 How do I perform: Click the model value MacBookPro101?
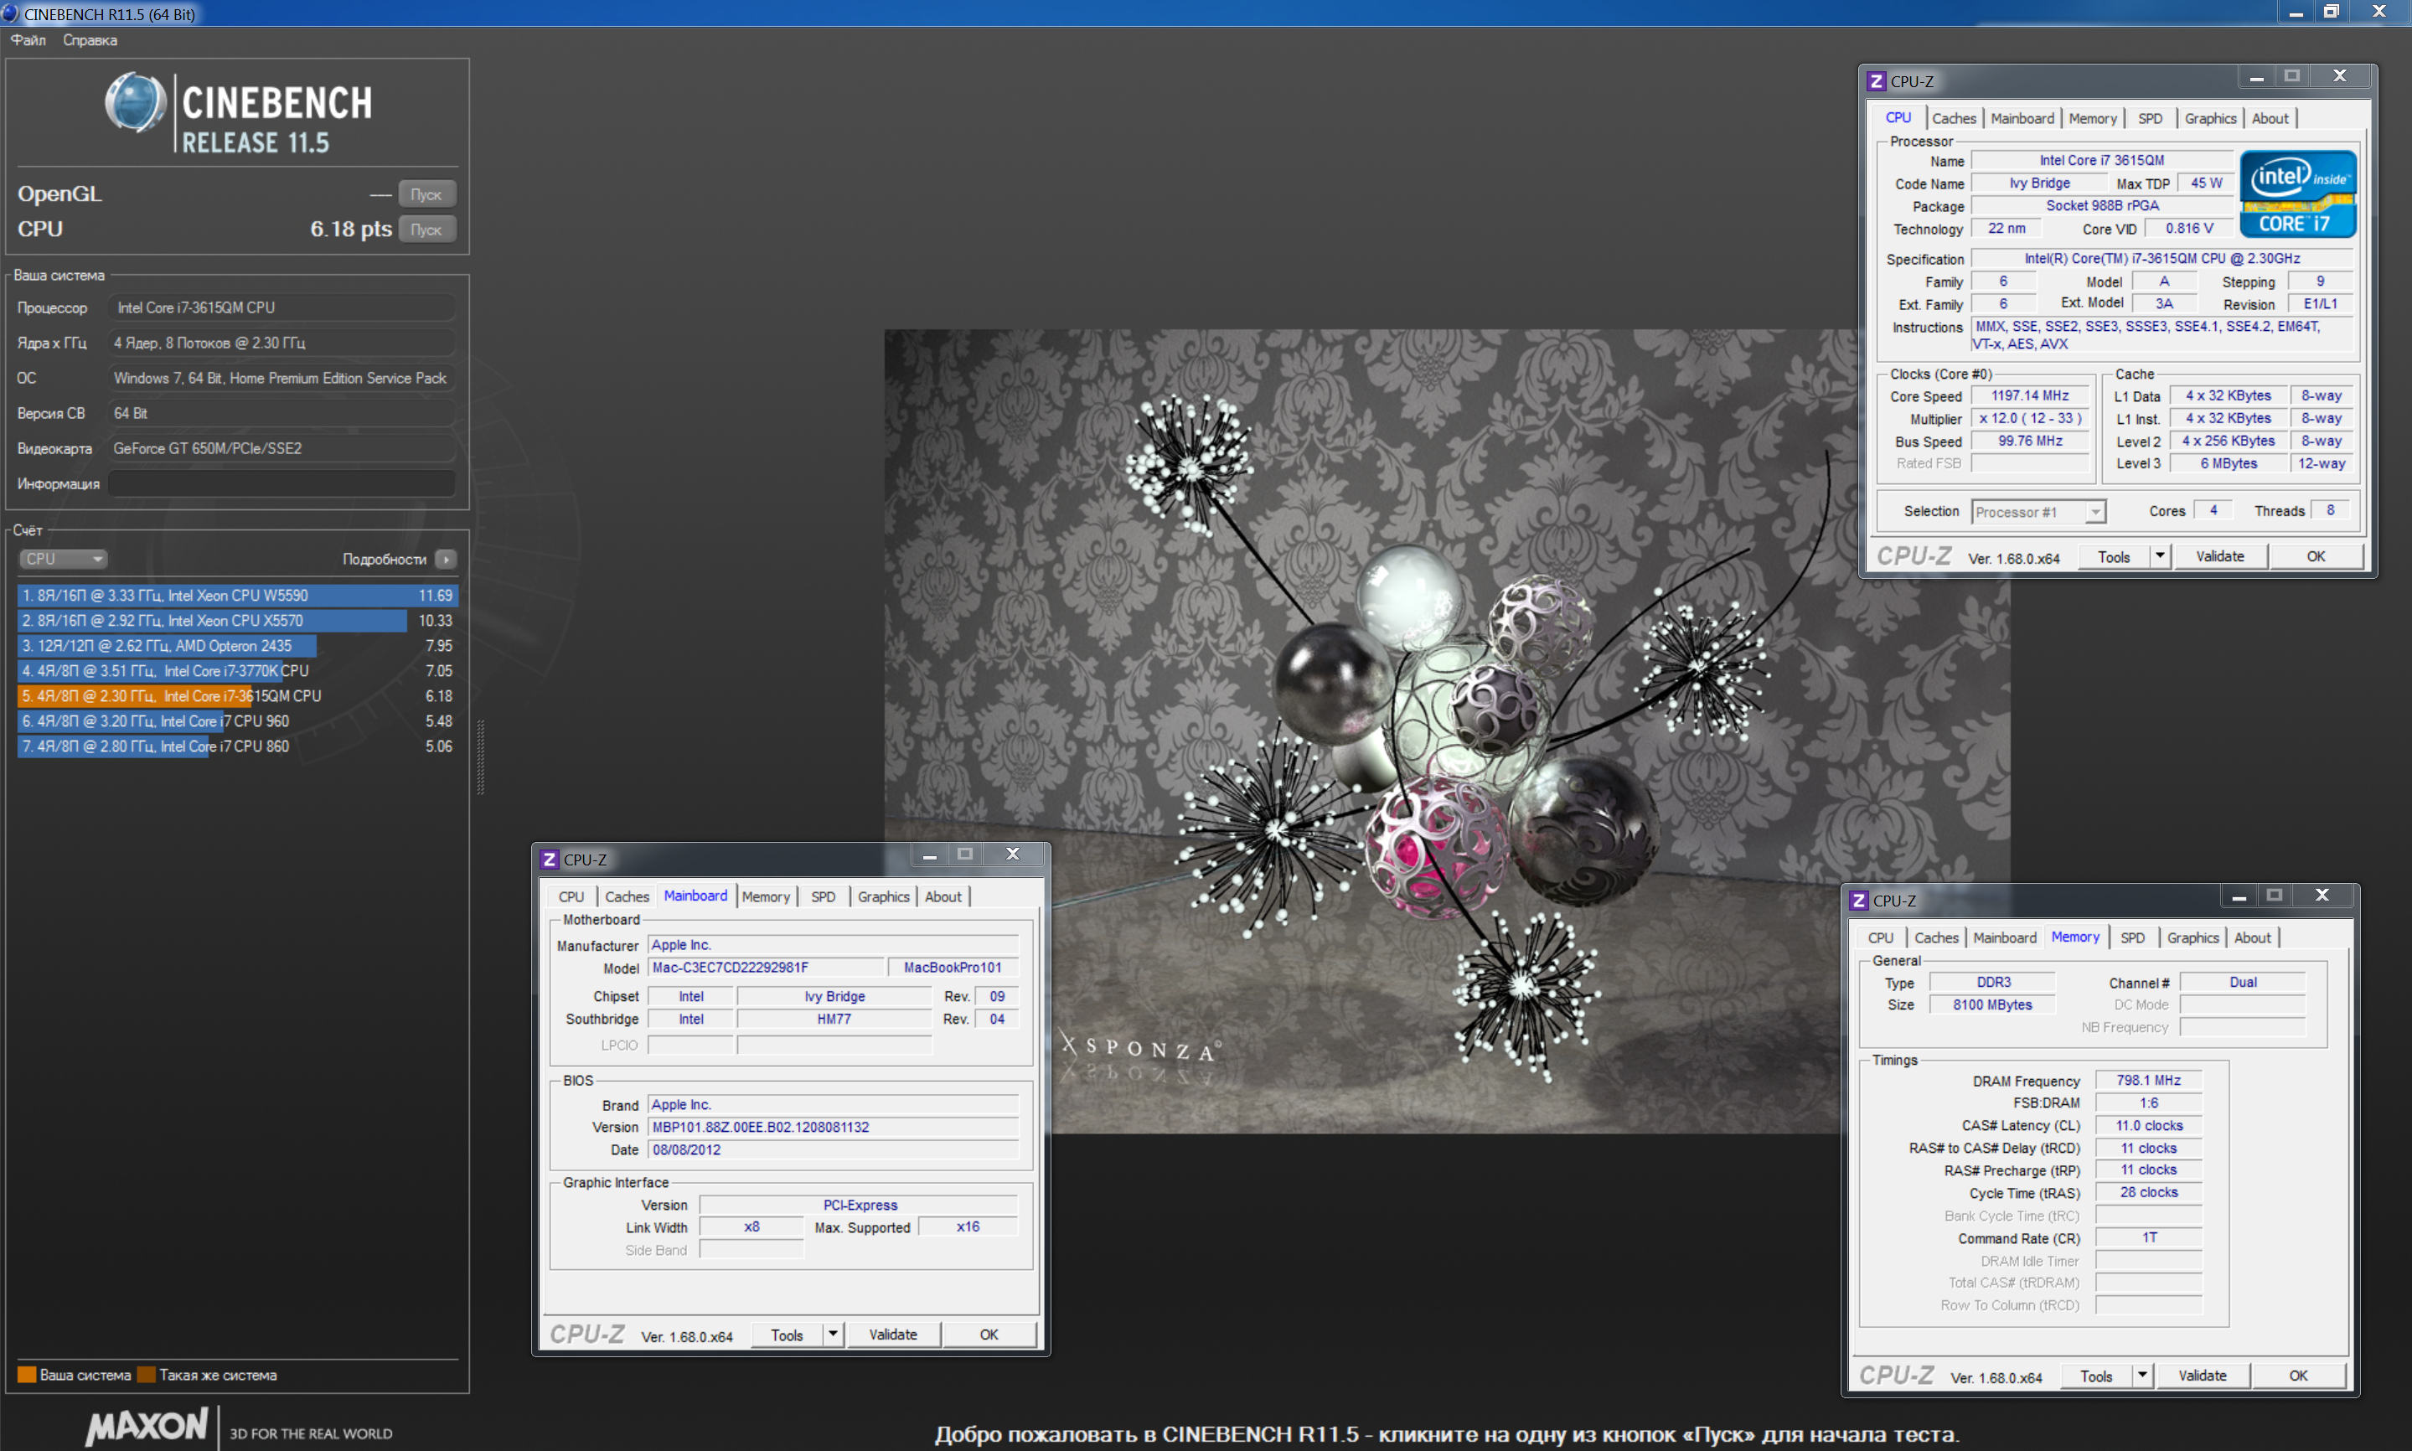[953, 967]
